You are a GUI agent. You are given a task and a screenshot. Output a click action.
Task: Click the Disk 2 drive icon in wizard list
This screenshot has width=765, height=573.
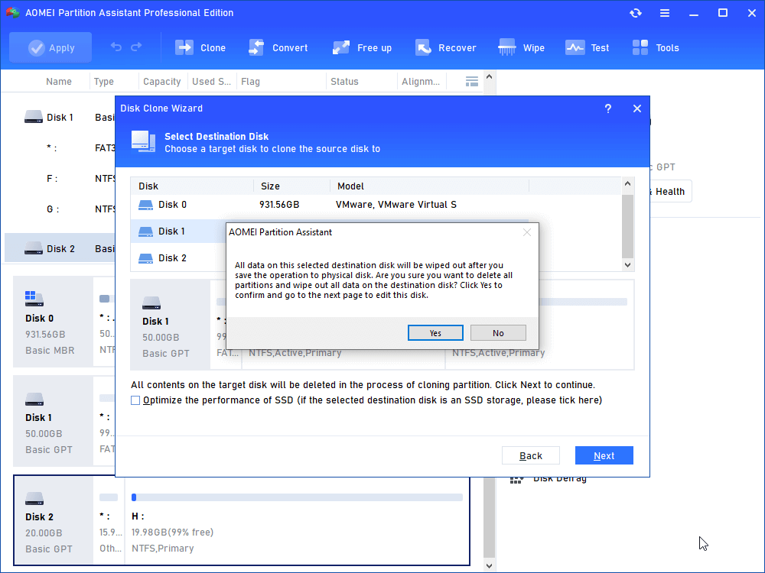[145, 258]
